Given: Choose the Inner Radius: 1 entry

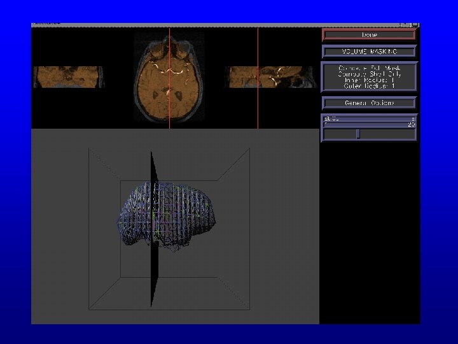Looking at the screenshot, I should (370, 80).
